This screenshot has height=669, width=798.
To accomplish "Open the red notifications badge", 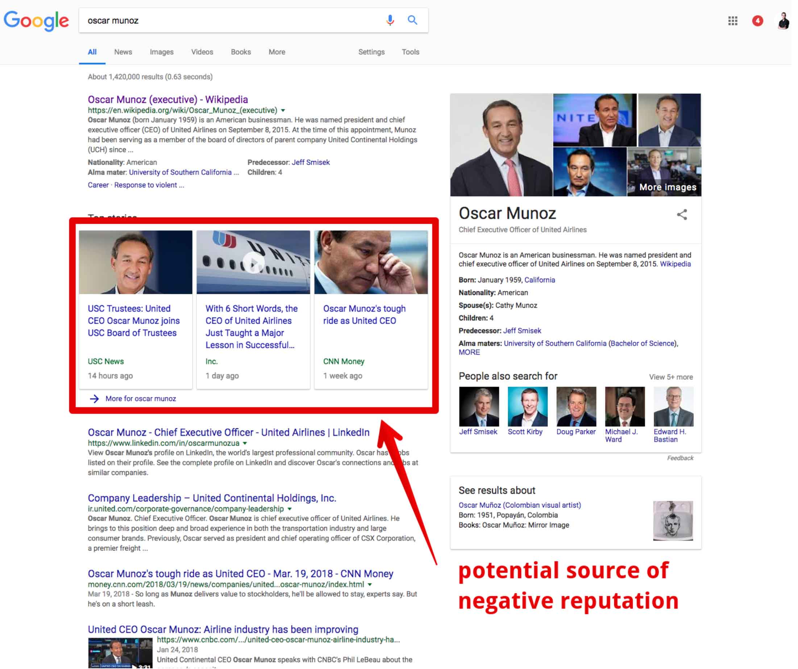I will [758, 21].
